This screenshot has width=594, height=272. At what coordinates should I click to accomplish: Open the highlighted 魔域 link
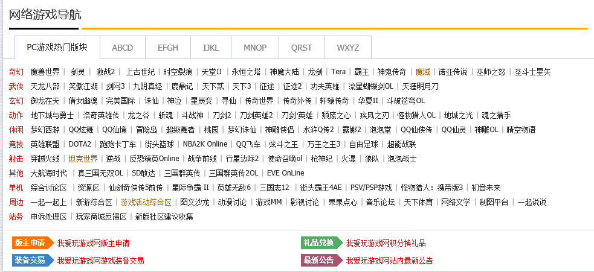[423, 72]
